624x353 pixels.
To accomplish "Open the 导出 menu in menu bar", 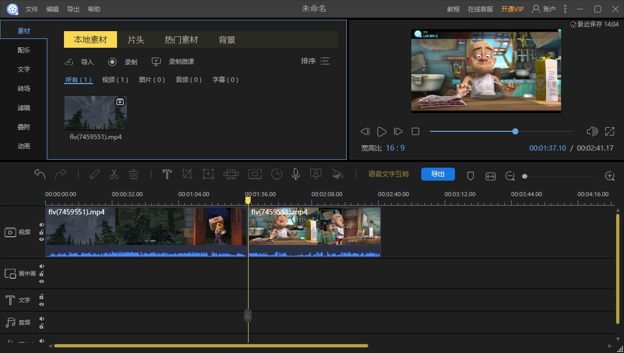I will [x=73, y=9].
